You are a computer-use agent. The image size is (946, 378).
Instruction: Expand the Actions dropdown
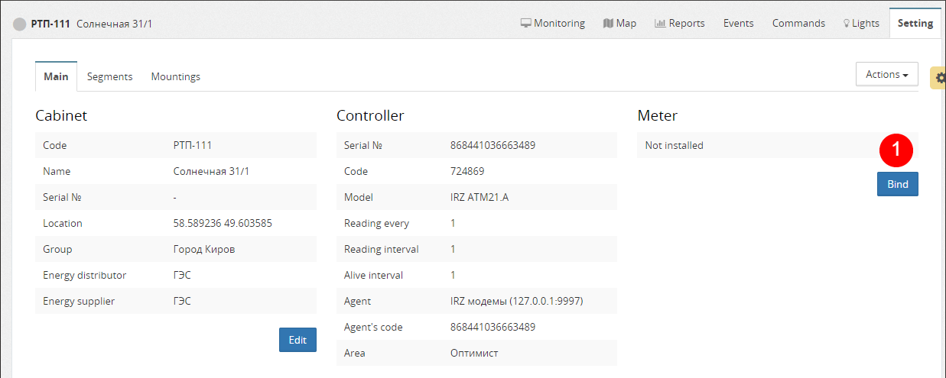886,74
